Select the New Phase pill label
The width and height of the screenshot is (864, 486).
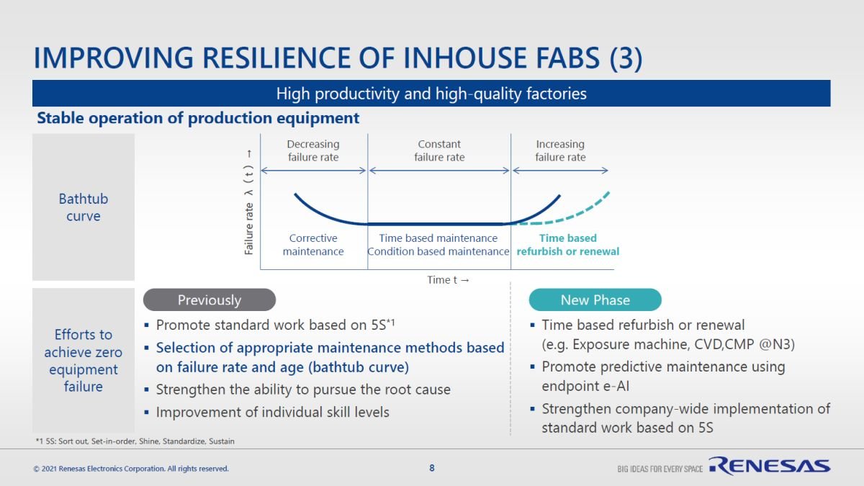tap(595, 300)
